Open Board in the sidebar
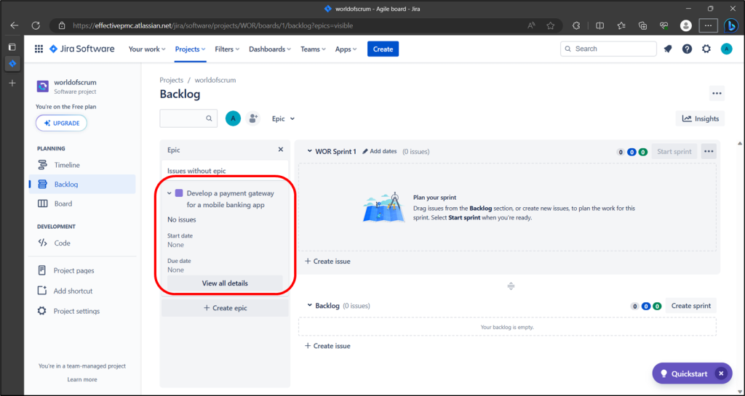The image size is (745, 396). click(x=82, y=203)
